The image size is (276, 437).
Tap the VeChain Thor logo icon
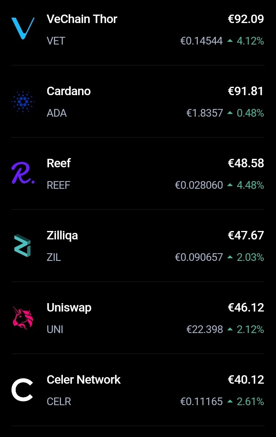[x=23, y=28]
